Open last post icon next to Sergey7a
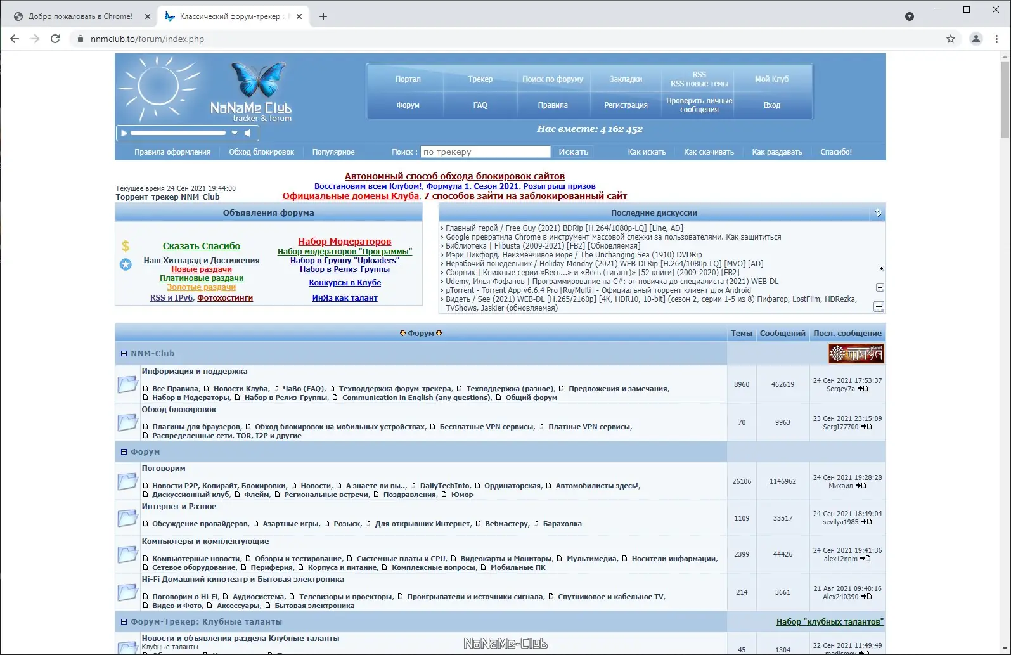The height and width of the screenshot is (655, 1011). (x=863, y=389)
